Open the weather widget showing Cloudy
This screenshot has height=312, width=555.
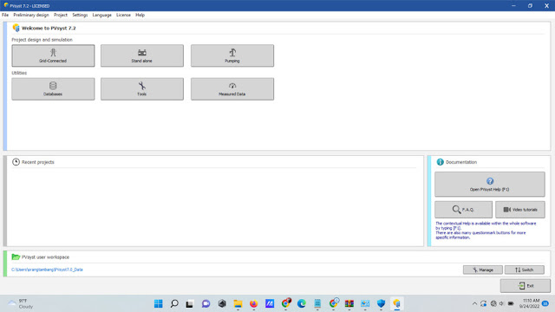click(21, 303)
